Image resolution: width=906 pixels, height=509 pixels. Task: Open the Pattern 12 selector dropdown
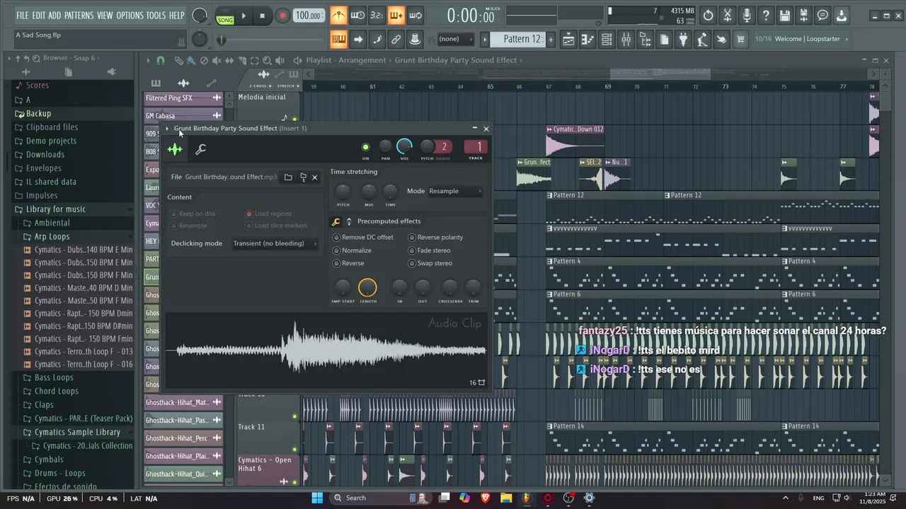click(522, 40)
